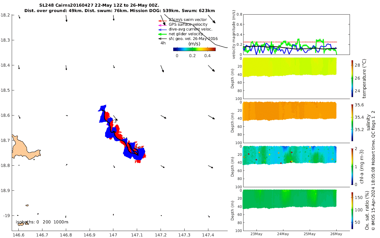Click the chl-a vertical colorbar
This screenshot has width=380, height=238.
pos(352,166)
